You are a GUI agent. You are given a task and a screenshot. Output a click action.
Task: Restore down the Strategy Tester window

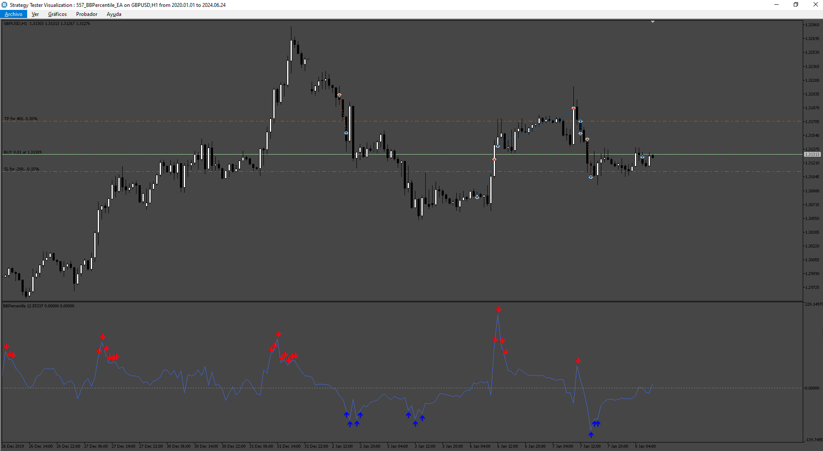pos(796,5)
